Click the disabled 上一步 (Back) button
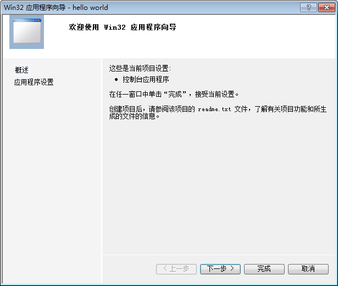 pyautogui.click(x=176, y=269)
